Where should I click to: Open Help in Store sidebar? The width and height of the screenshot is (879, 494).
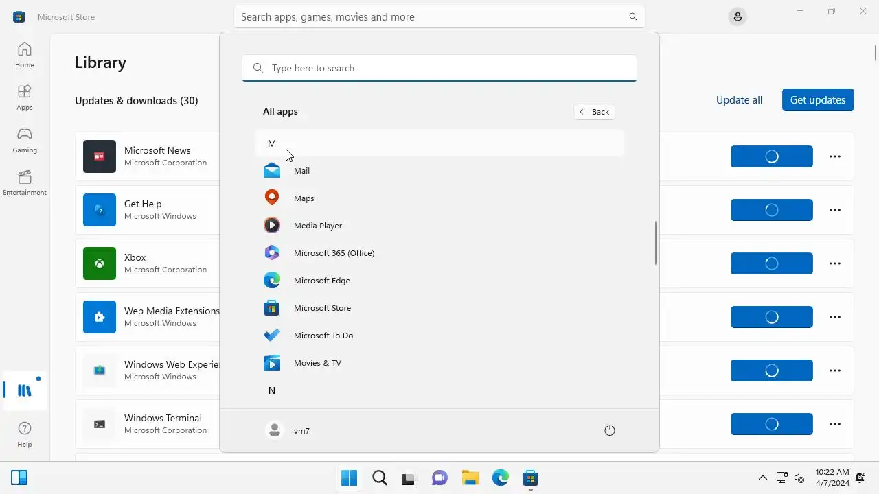point(25,434)
